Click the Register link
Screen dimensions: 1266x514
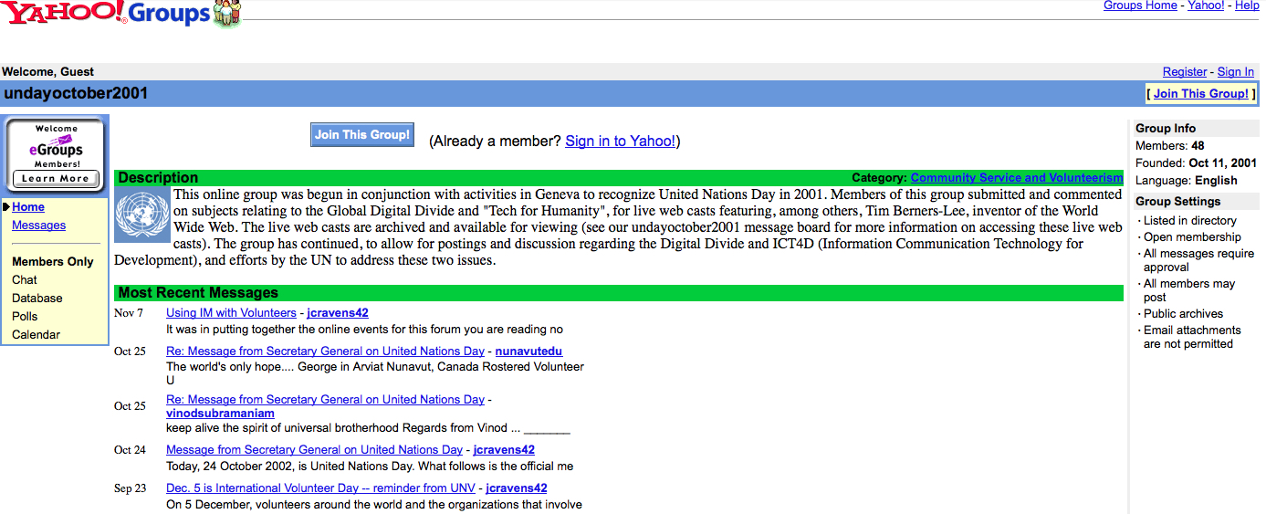click(x=1185, y=72)
